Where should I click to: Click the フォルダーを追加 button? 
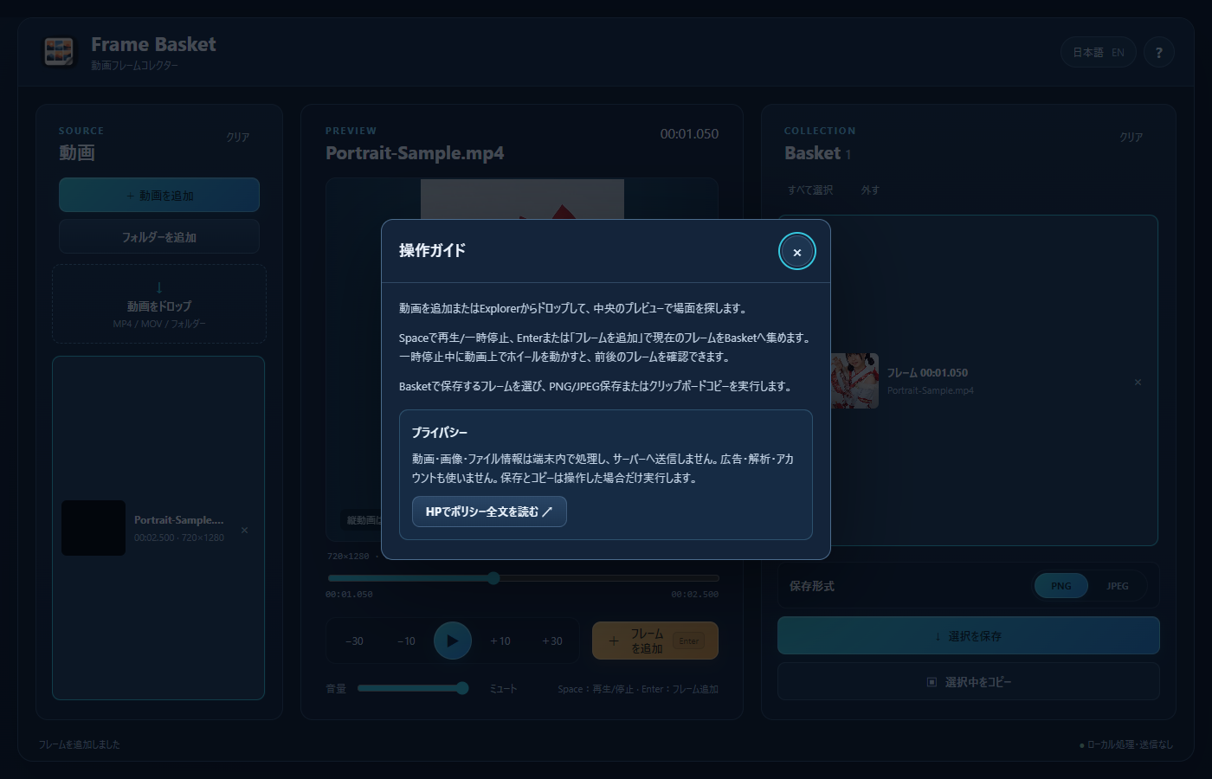click(159, 236)
